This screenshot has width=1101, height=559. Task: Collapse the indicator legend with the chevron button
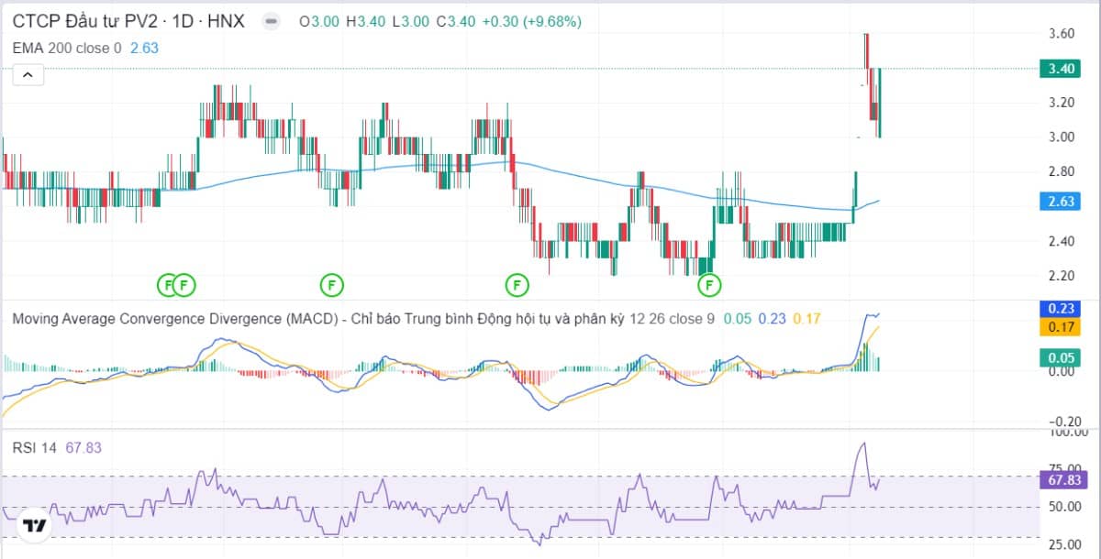click(x=28, y=75)
